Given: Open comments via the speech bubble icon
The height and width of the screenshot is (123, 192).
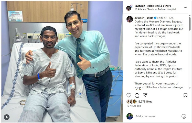Looking at the screenshot, I should (x=137, y=95).
